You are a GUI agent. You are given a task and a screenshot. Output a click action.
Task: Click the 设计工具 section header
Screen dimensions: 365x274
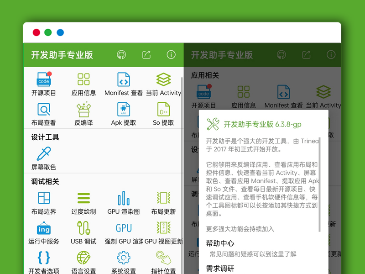point(45,137)
